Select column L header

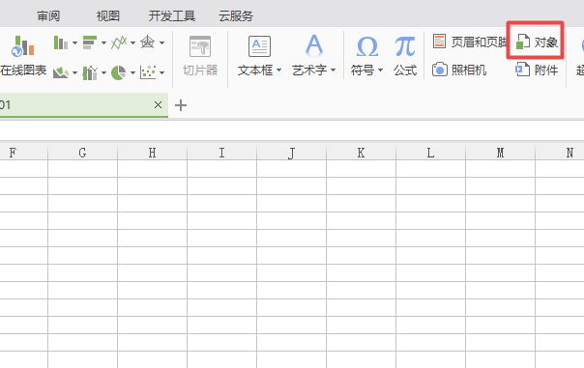431,153
